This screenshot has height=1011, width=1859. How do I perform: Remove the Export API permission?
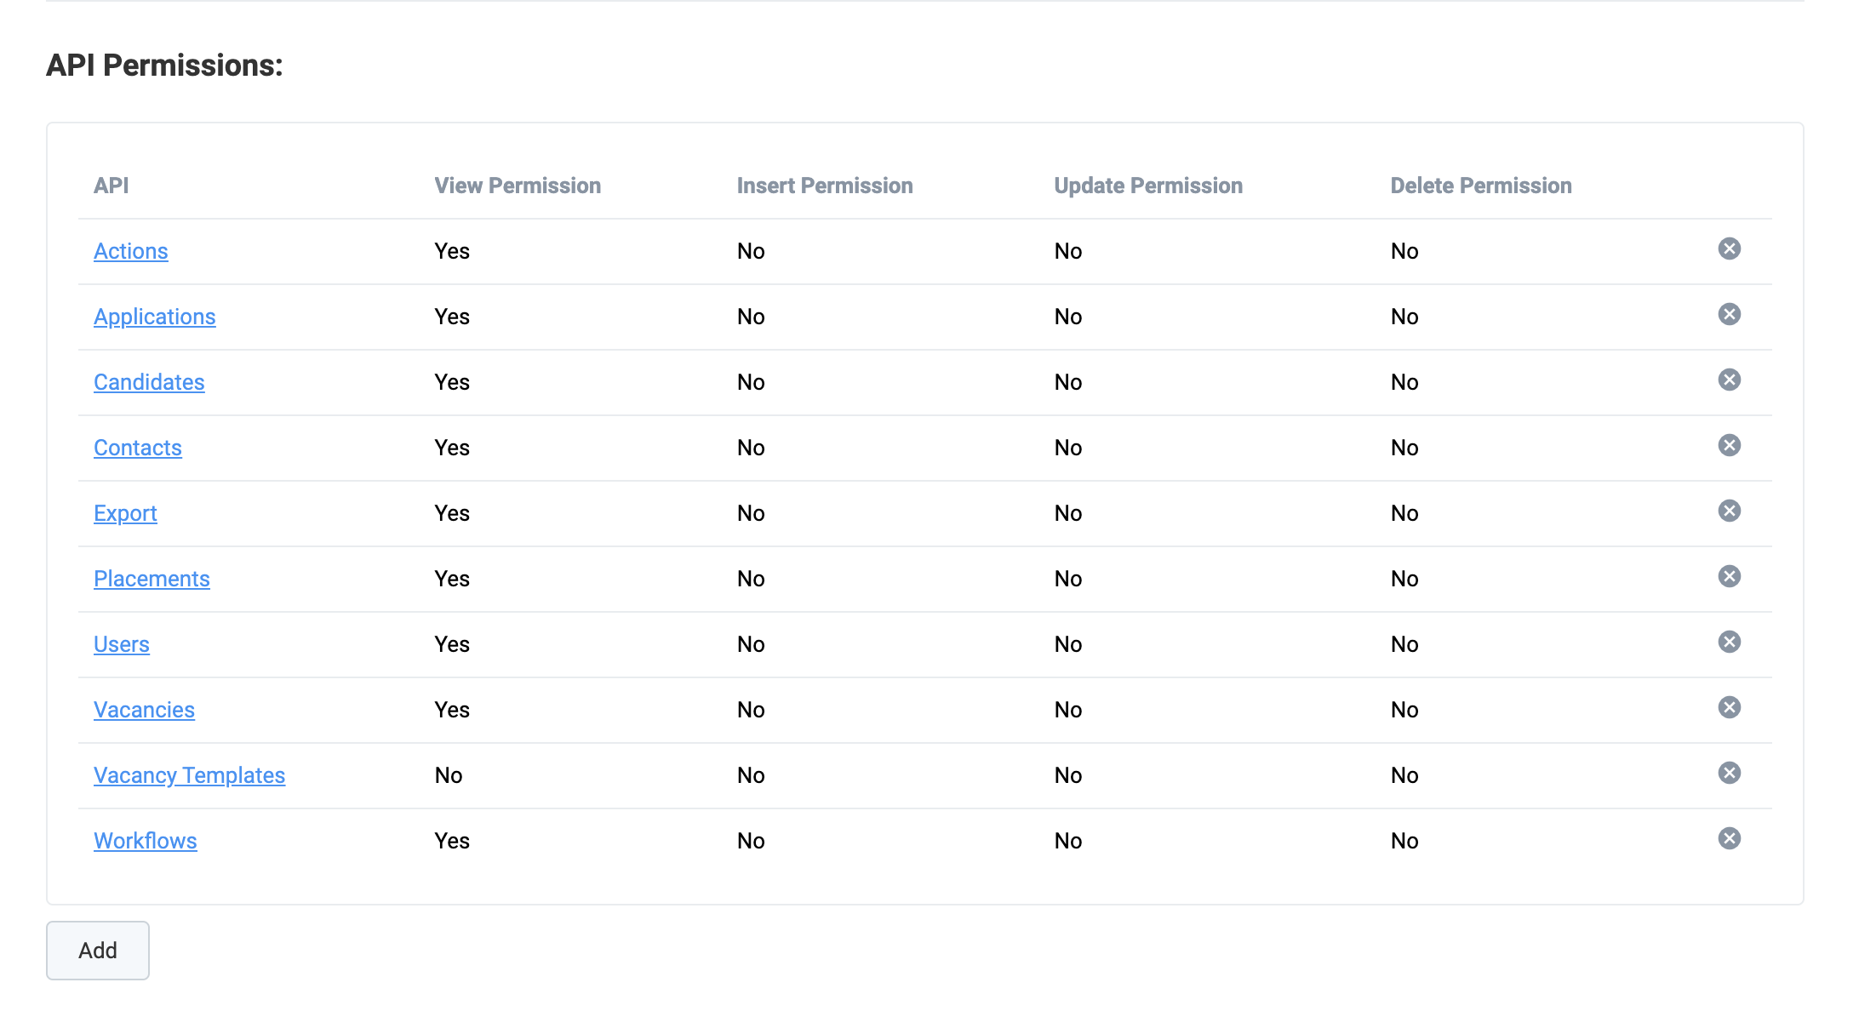tap(1729, 511)
